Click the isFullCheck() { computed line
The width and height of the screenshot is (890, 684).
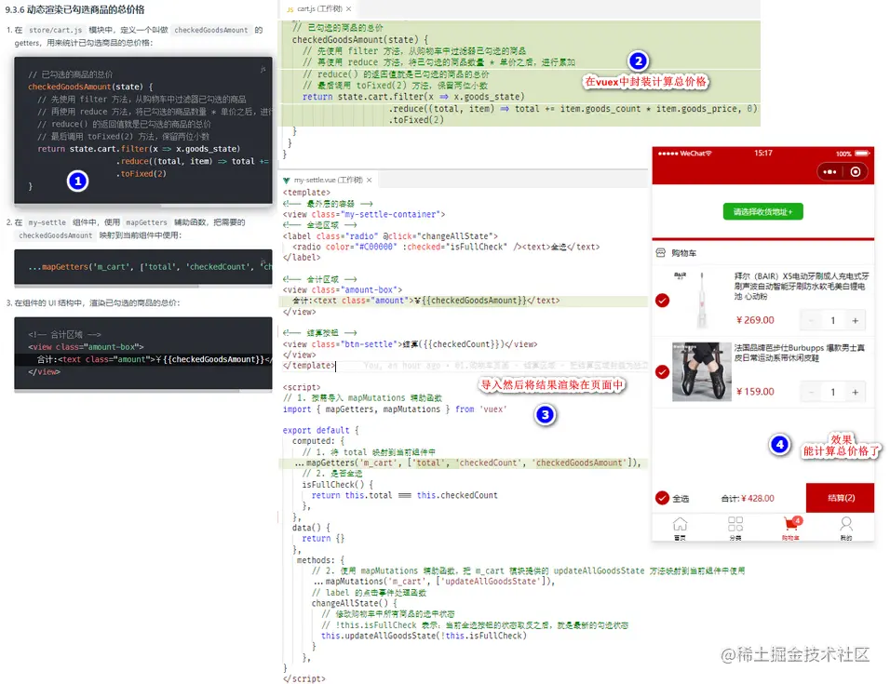[x=337, y=484]
